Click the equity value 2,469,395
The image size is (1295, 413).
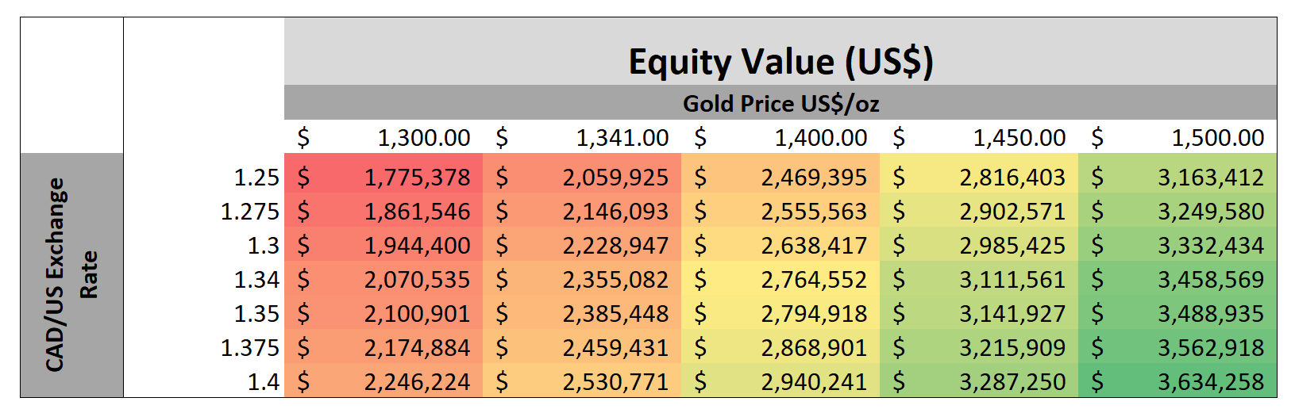pyautogui.click(x=814, y=178)
